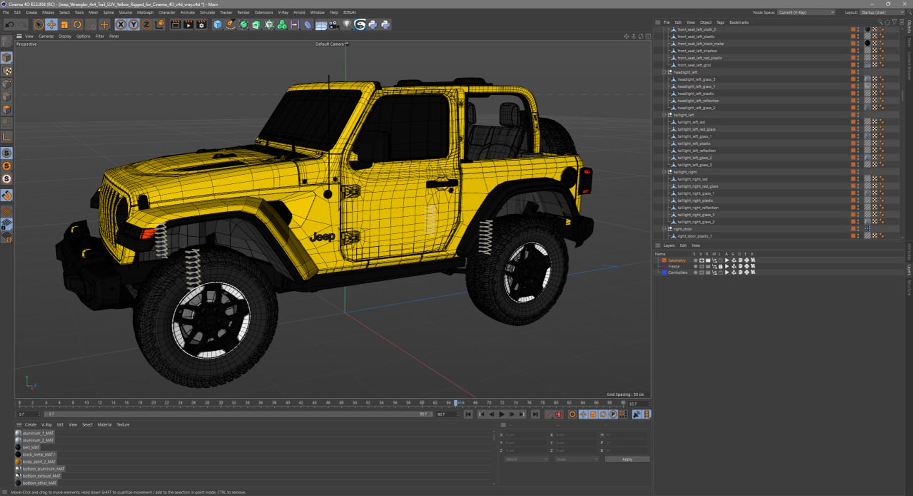Select headlight_left_plastic object
Viewport: 913px width, 496px height.
[x=695, y=94]
